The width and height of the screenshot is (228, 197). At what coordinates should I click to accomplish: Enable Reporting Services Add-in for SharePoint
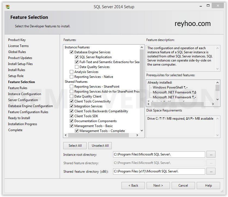click(71, 92)
